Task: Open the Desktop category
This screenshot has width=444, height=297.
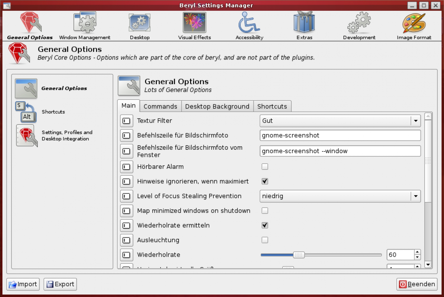Action: 139,26
